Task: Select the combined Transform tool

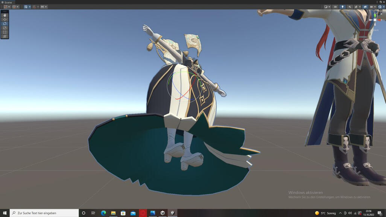Action: click(x=5, y=36)
